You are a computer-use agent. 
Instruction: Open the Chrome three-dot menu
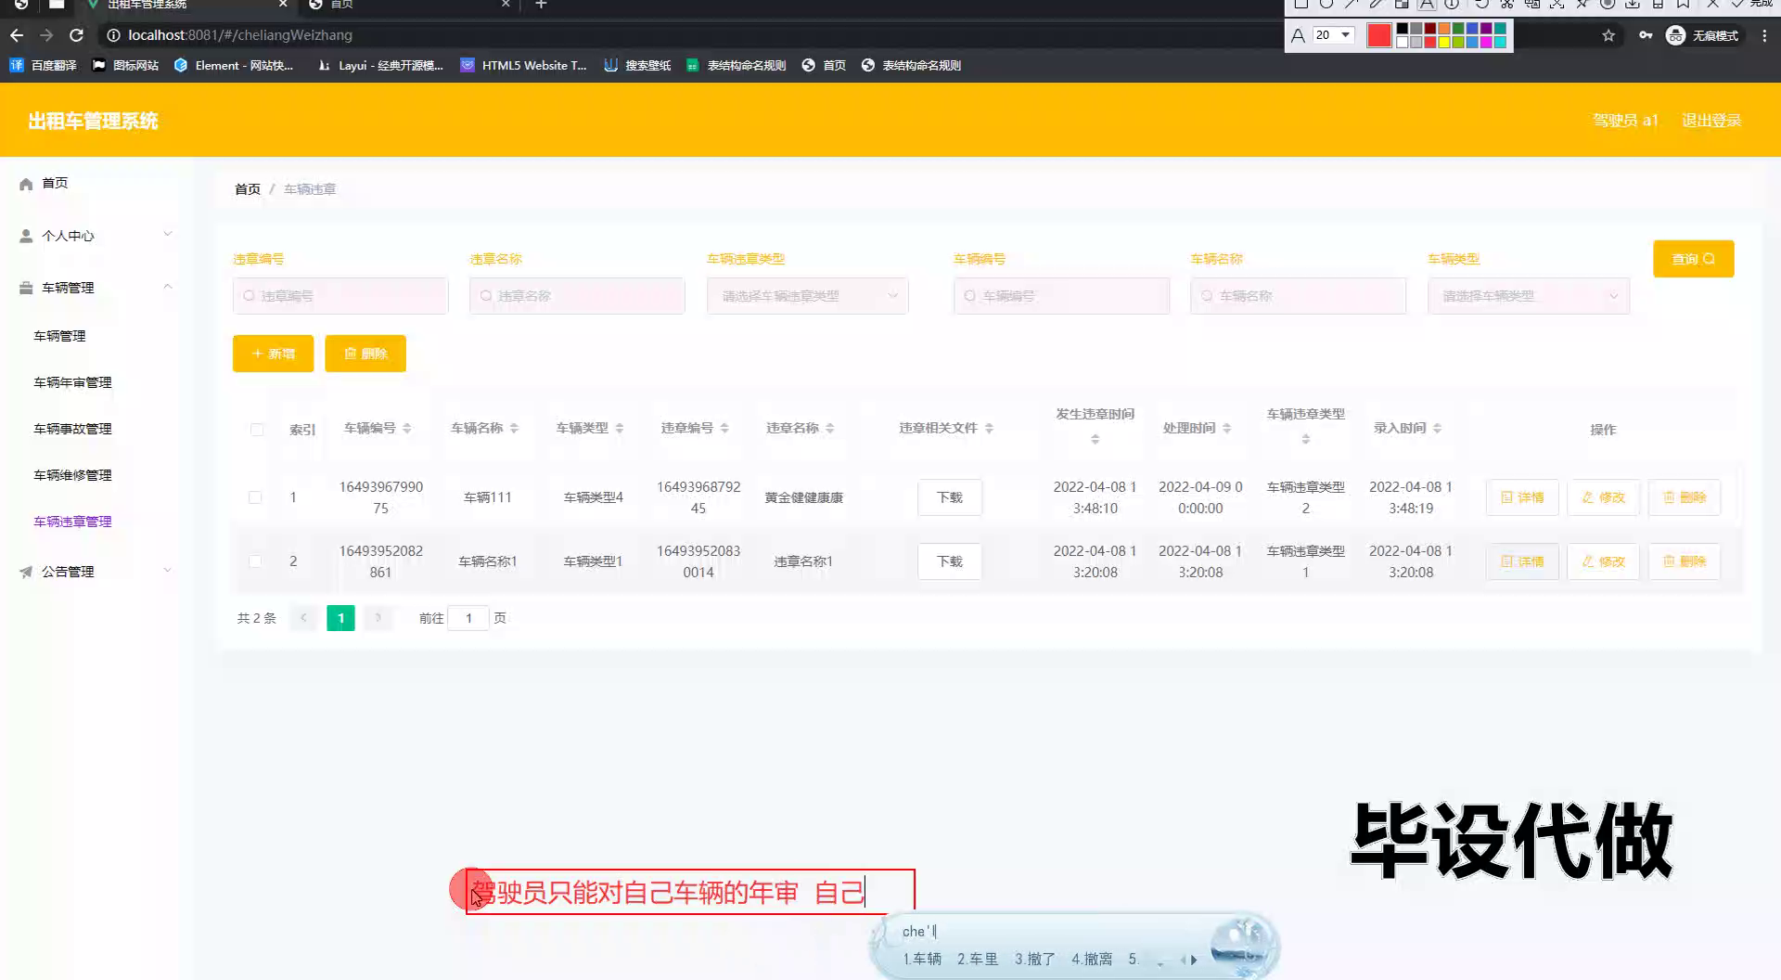tap(1763, 35)
